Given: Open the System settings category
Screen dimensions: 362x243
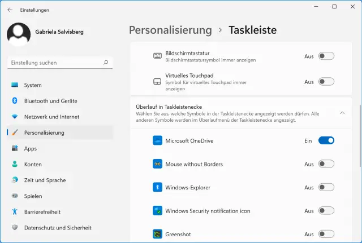Looking at the screenshot, I should 33,85.
